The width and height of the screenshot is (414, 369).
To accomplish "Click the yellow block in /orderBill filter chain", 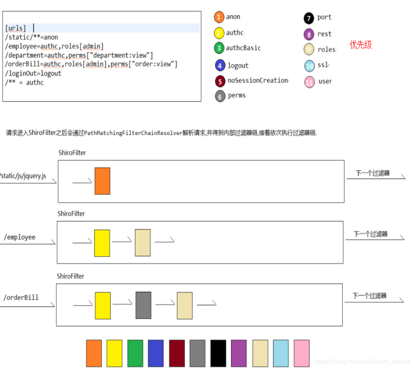I will [x=103, y=306].
